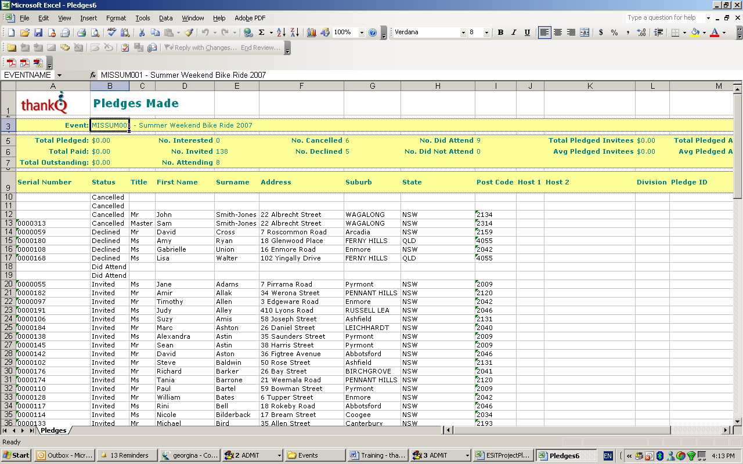Switch to the Events folder window
The width and height of the screenshot is (743, 464).
(x=316, y=455)
